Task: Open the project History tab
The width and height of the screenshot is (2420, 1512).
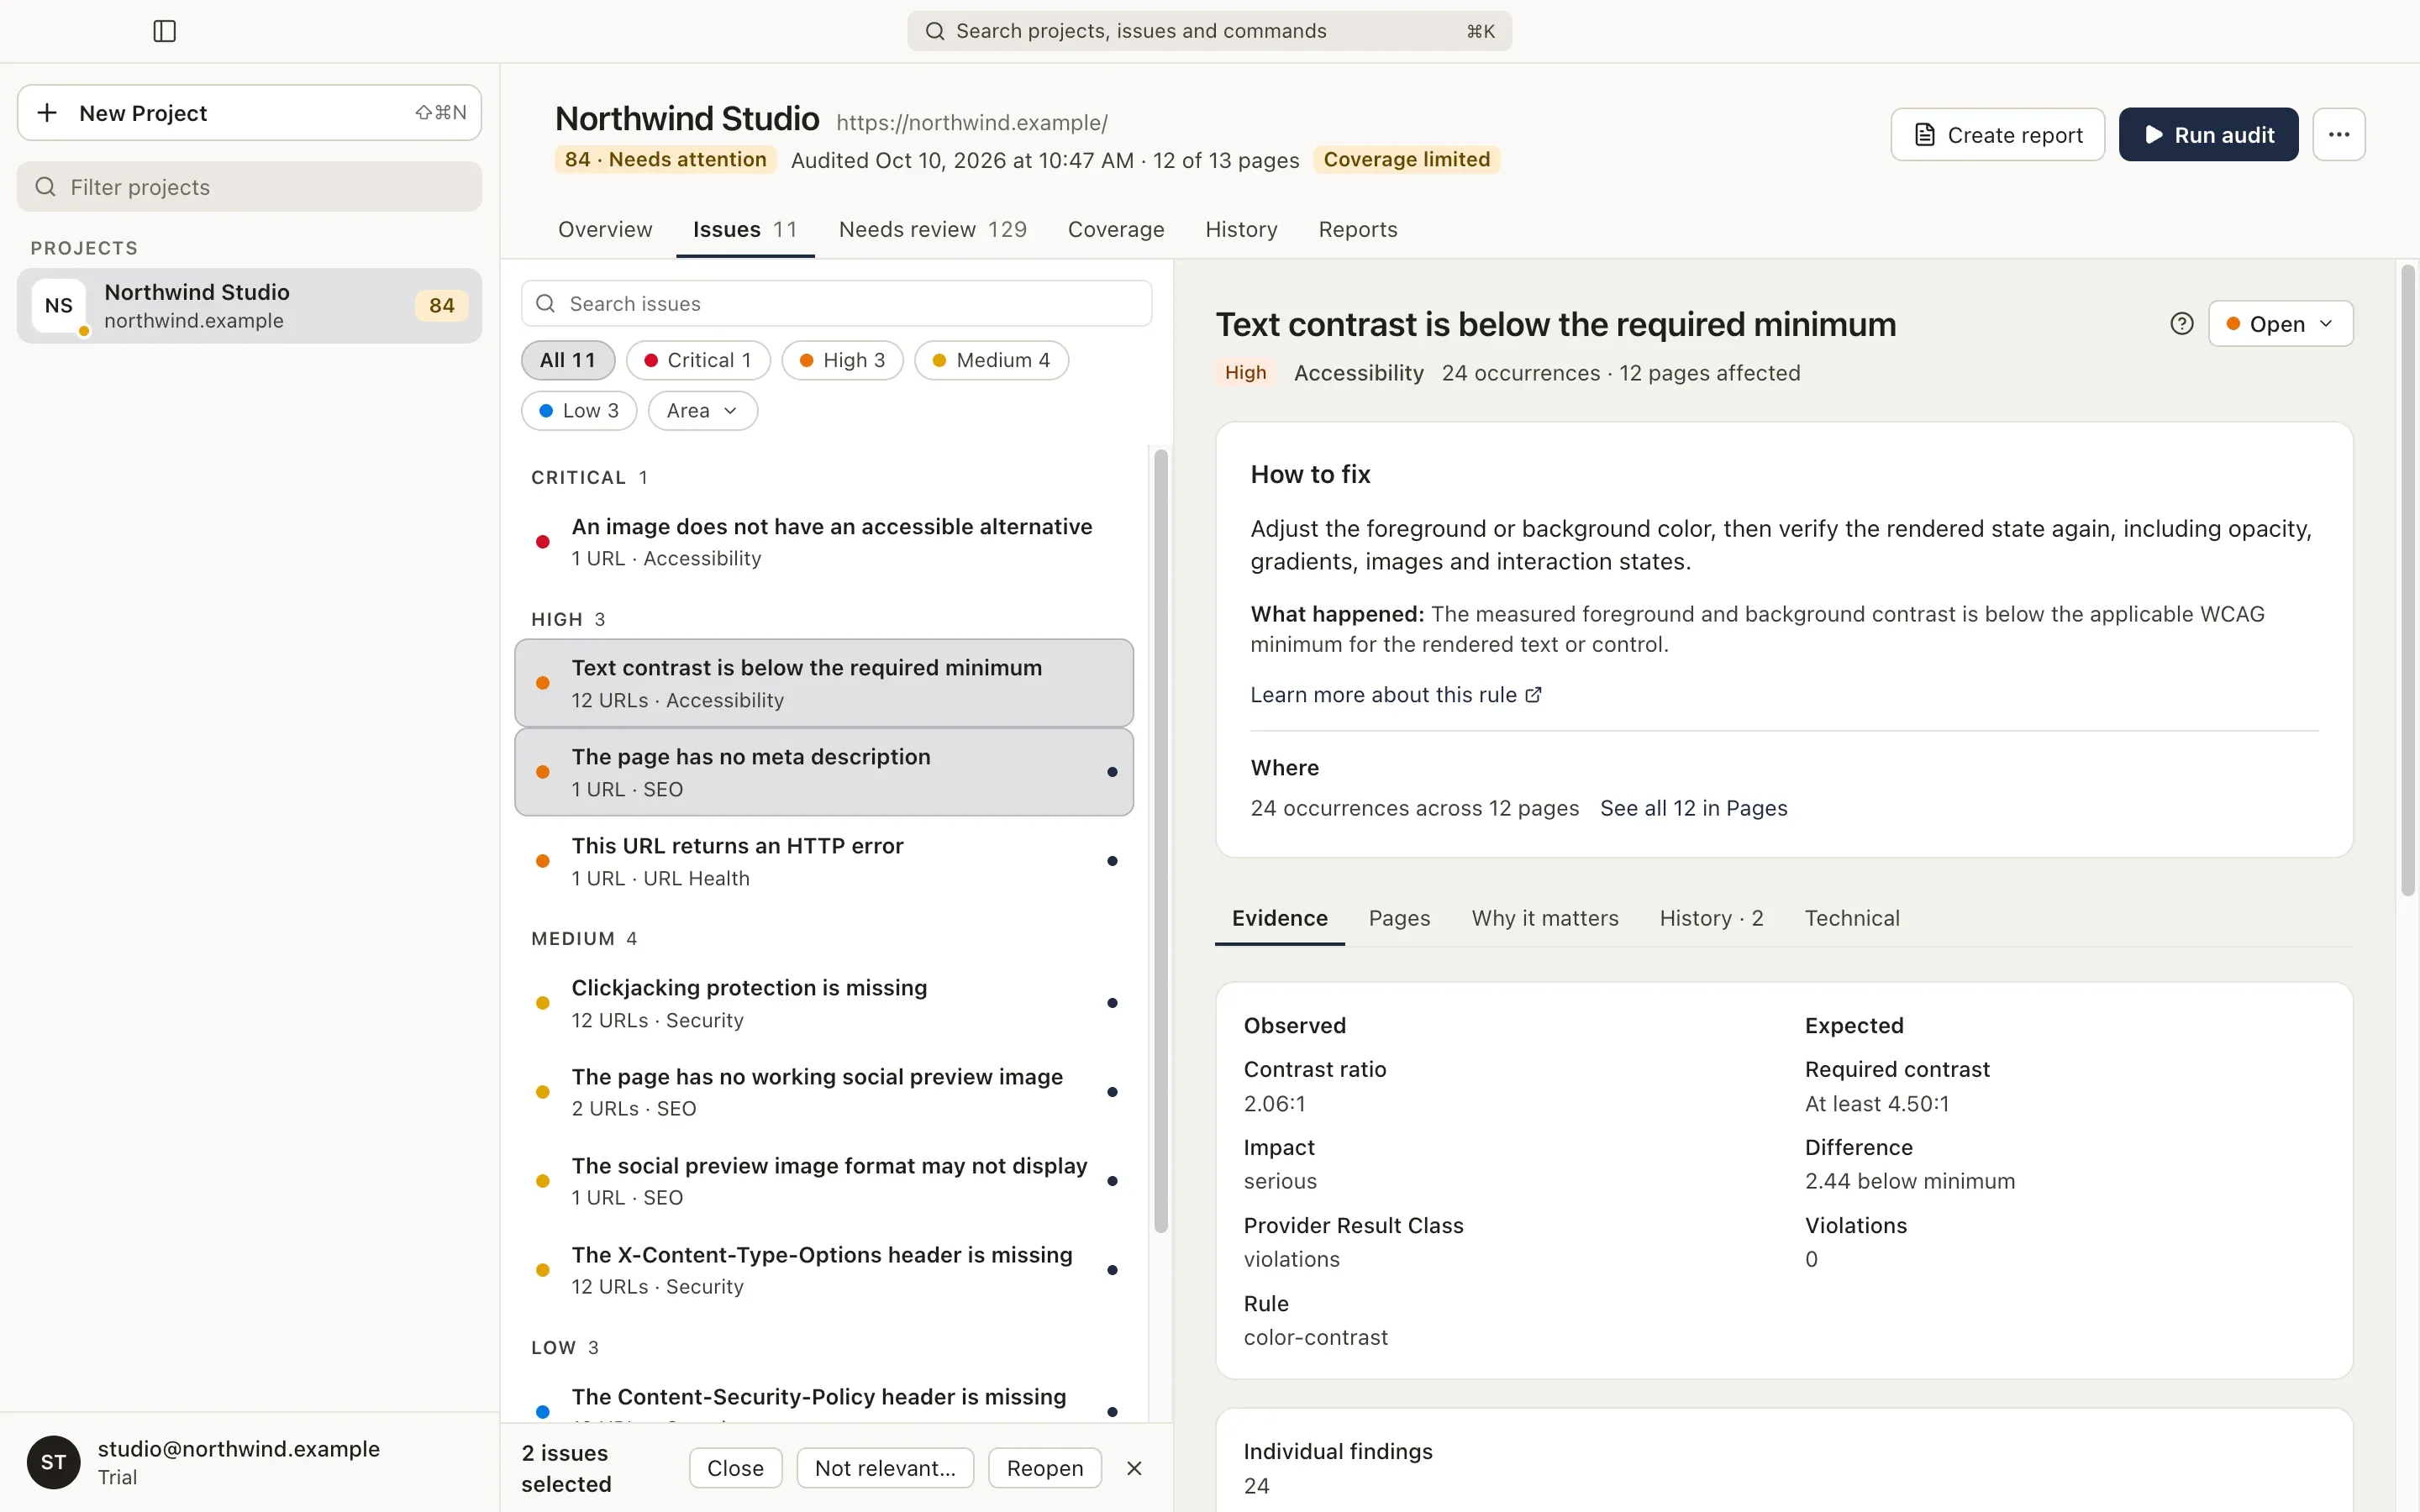Action: coord(1241,229)
